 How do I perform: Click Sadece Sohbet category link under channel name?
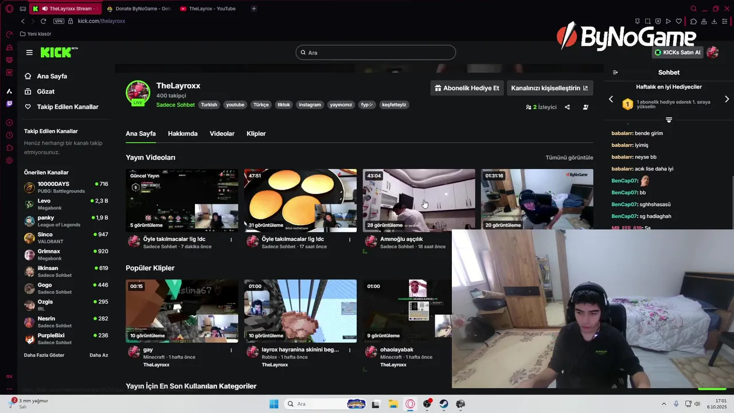[x=175, y=105]
